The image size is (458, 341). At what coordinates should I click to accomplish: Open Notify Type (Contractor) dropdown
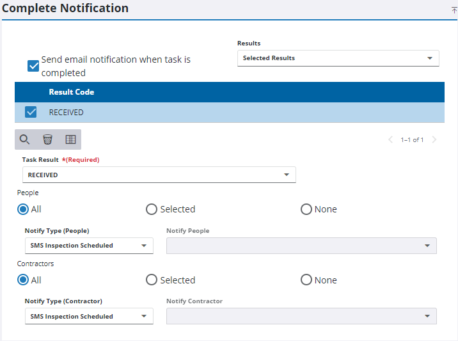(89, 317)
